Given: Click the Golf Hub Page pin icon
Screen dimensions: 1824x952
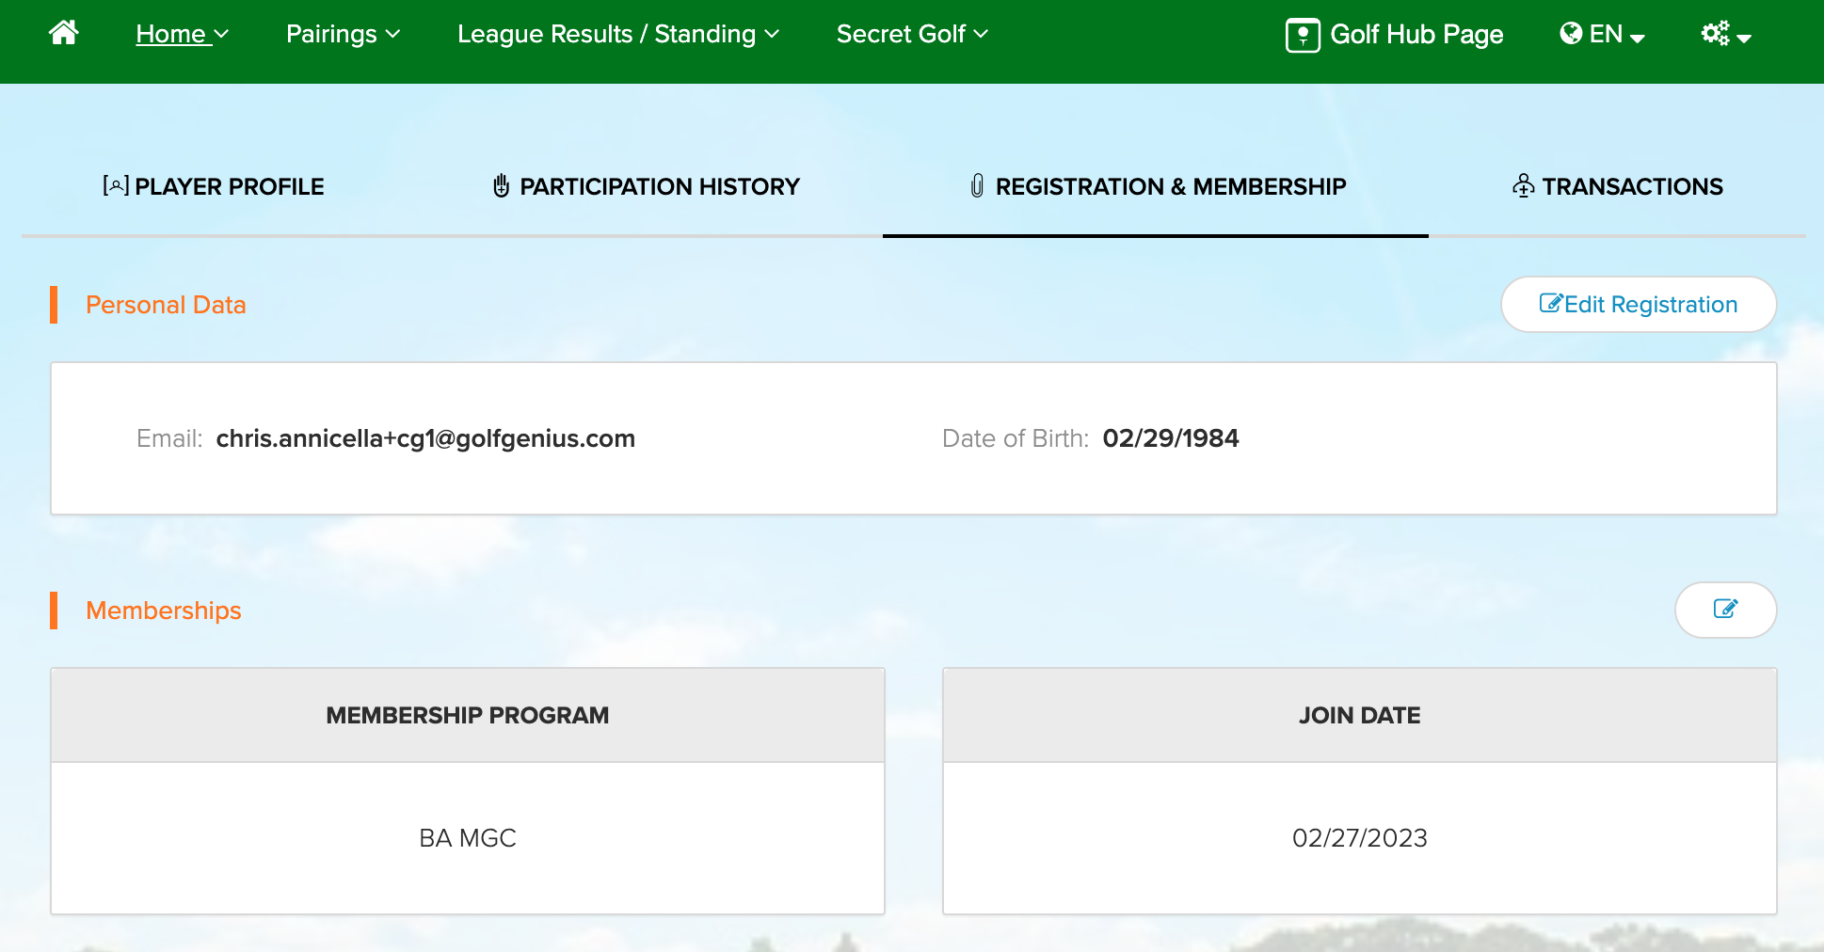Looking at the screenshot, I should 1303,36.
